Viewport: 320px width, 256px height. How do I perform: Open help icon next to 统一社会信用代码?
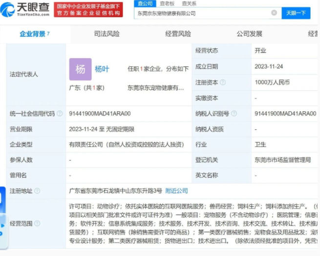point(60,114)
